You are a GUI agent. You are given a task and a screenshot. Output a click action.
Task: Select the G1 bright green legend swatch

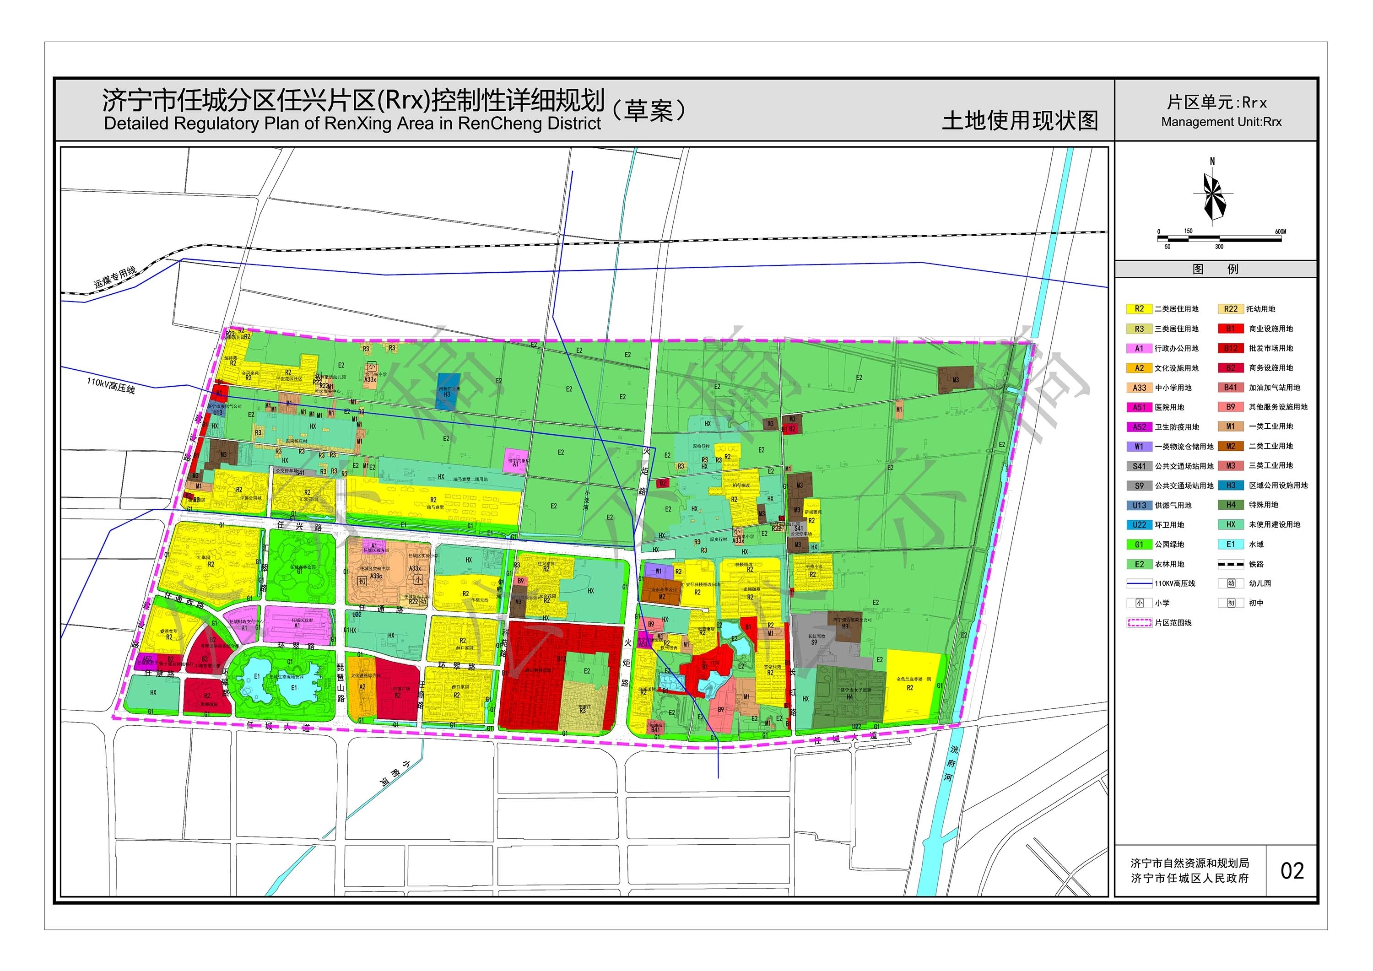coord(1140,545)
